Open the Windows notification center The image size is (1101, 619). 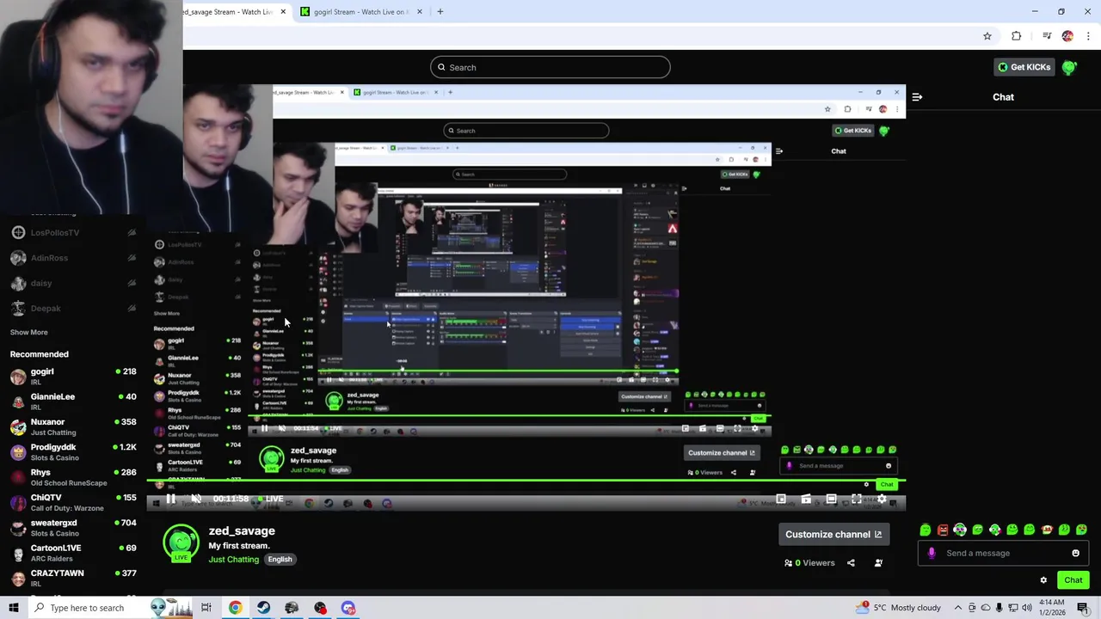(1083, 608)
